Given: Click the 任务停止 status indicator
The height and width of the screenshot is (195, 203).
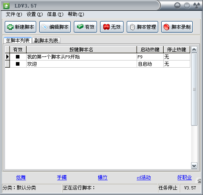Looking at the screenshot, I should pos(168,188).
